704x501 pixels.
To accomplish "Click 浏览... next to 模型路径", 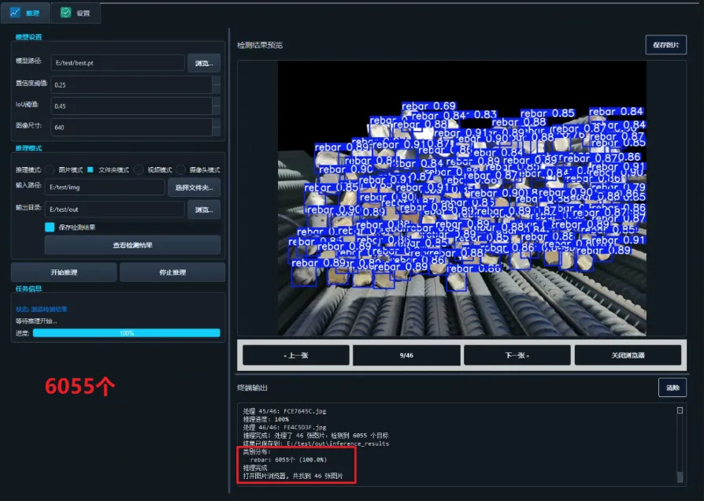I will [x=199, y=64].
